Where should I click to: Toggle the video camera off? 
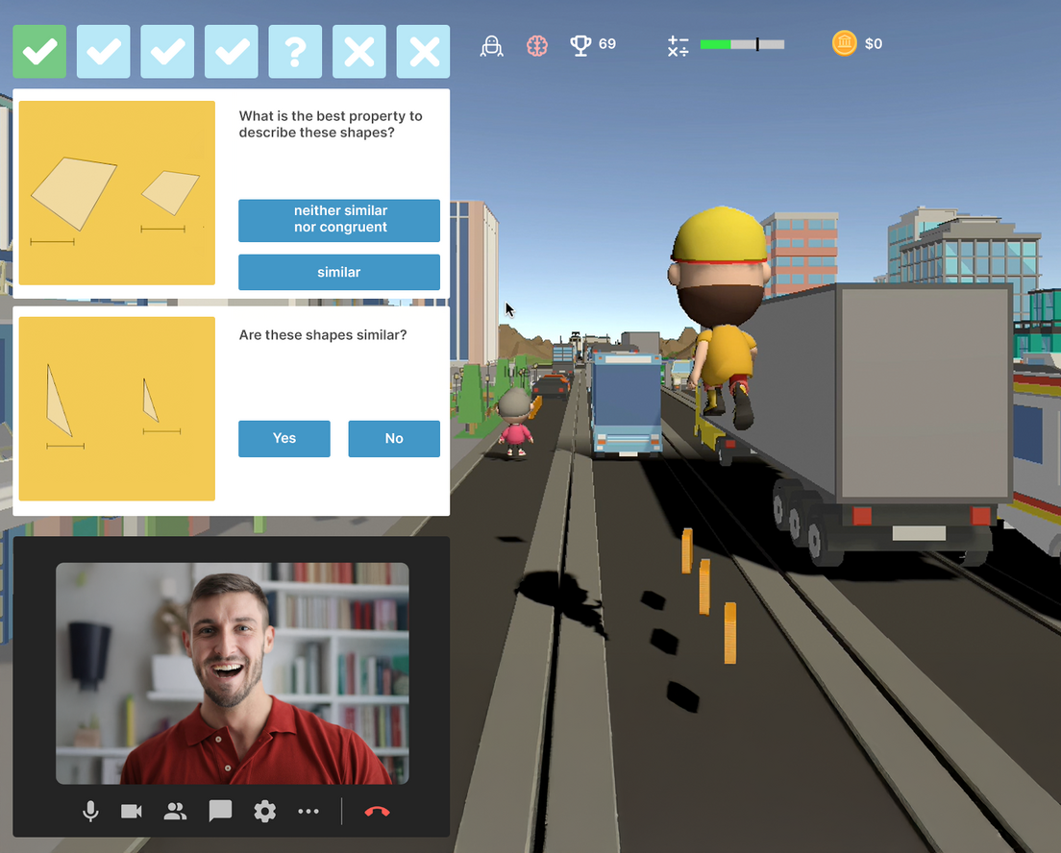coord(132,812)
